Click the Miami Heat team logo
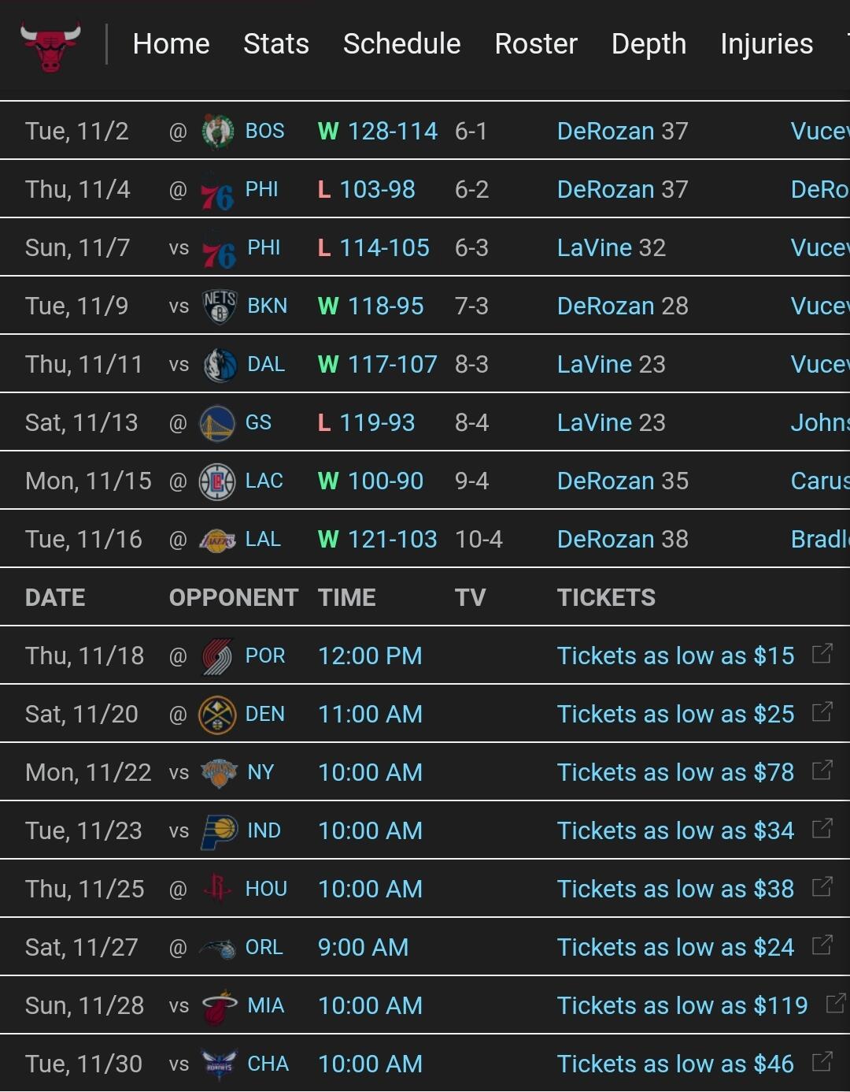 (220, 1006)
